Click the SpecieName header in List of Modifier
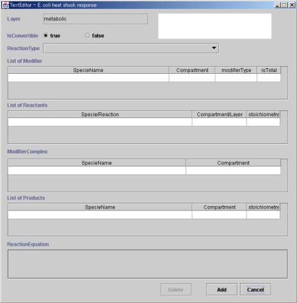The height and width of the screenshot is (303, 297). tap(88, 70)
